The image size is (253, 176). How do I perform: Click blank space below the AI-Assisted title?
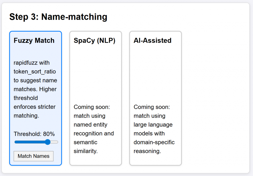tap(155, 73)
